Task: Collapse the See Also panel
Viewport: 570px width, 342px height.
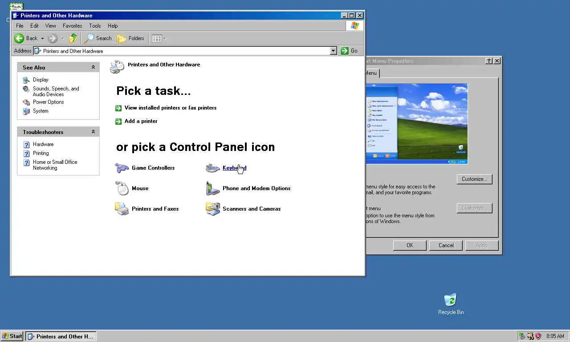Action: point(93,67)
